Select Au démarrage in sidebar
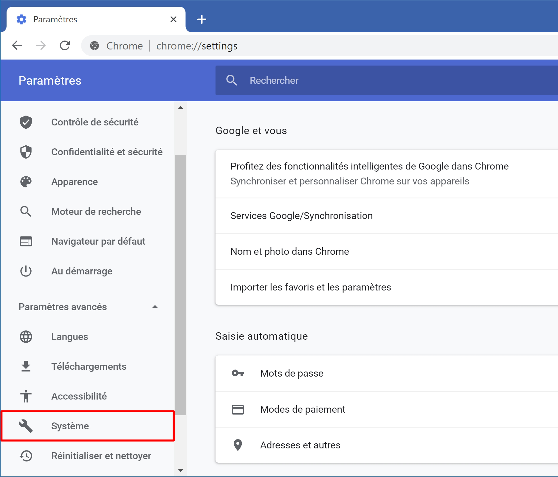Viewport: 558px width, 477px height. click(88, 271)
